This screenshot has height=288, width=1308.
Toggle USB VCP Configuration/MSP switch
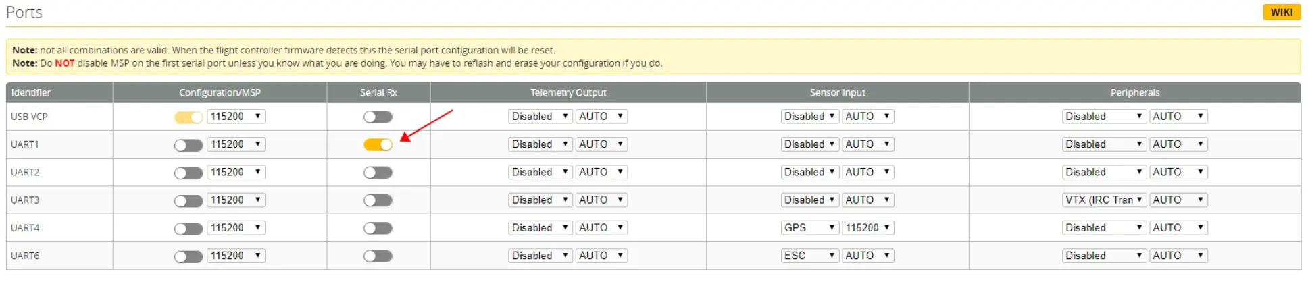tap(188, 117)
